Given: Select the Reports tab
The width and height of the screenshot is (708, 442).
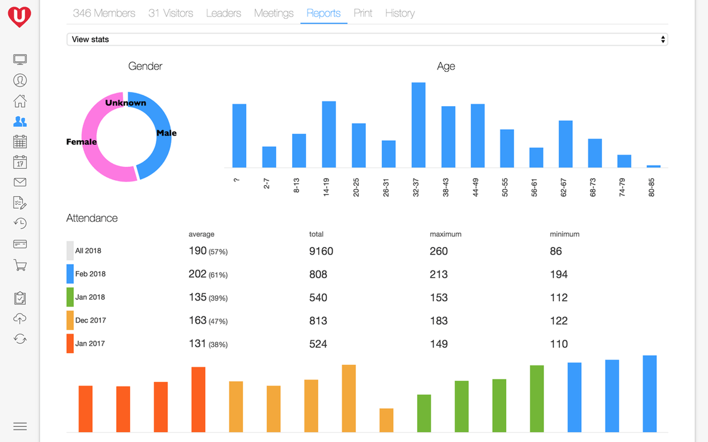Looking at the screenshot, I should [x=323, y=13].
